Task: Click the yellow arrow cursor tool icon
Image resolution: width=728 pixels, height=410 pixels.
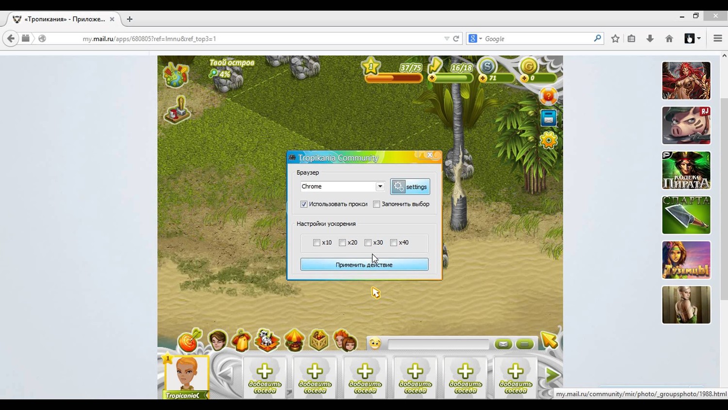Action: tap(549, 341)
